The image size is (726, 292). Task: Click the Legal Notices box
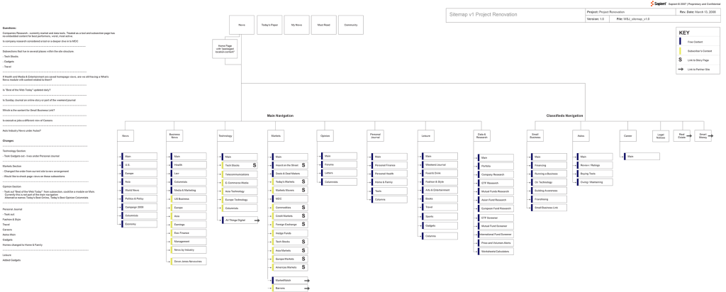click(661, 136)
